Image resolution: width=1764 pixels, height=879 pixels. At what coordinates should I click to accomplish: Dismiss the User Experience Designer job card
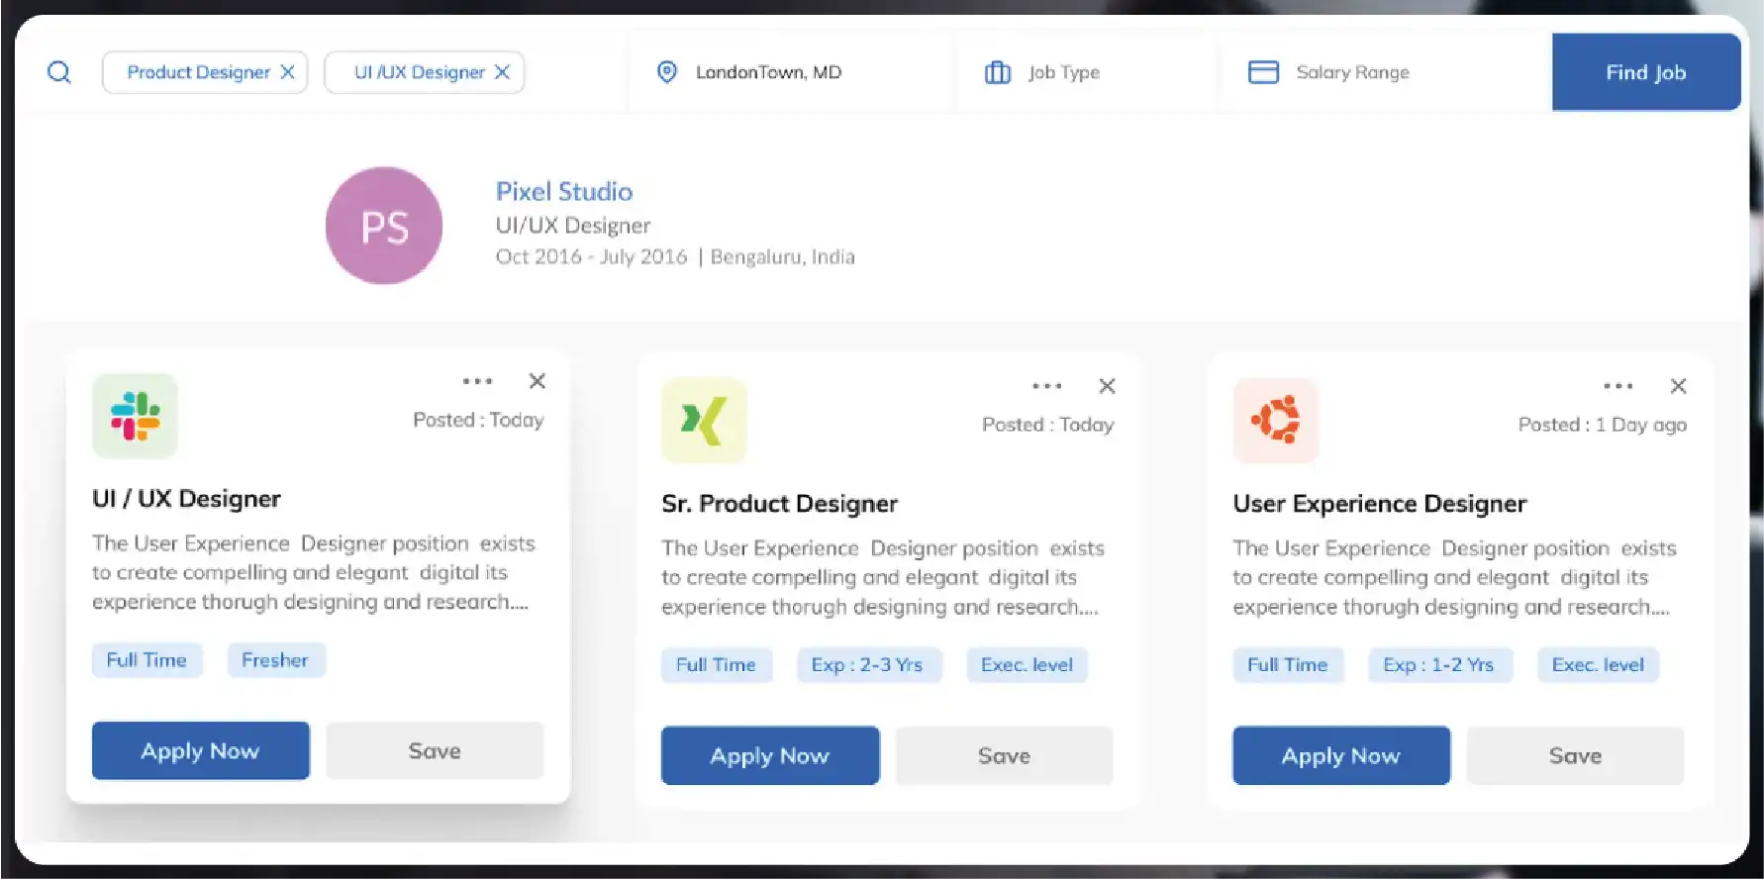[1678, 386]
